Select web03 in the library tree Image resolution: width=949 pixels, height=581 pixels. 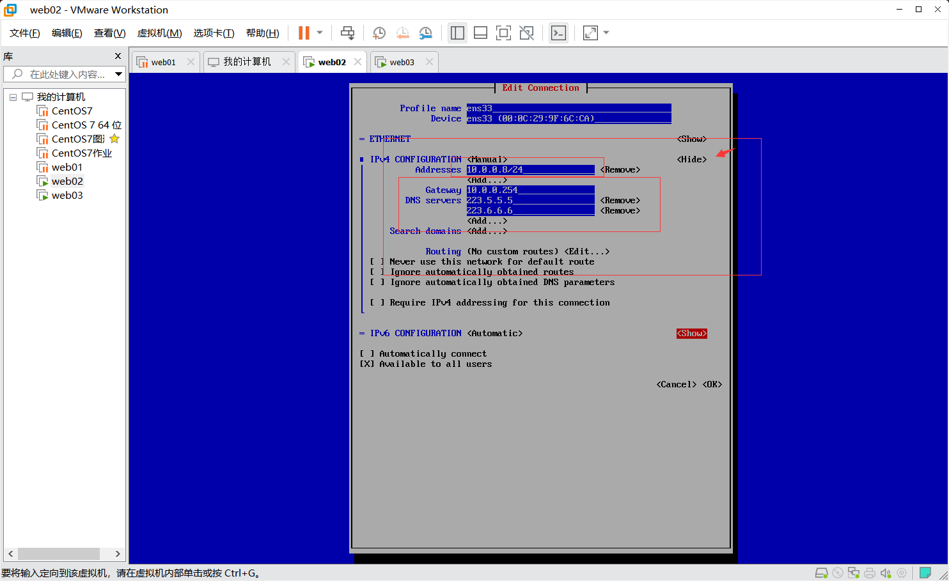67,196
